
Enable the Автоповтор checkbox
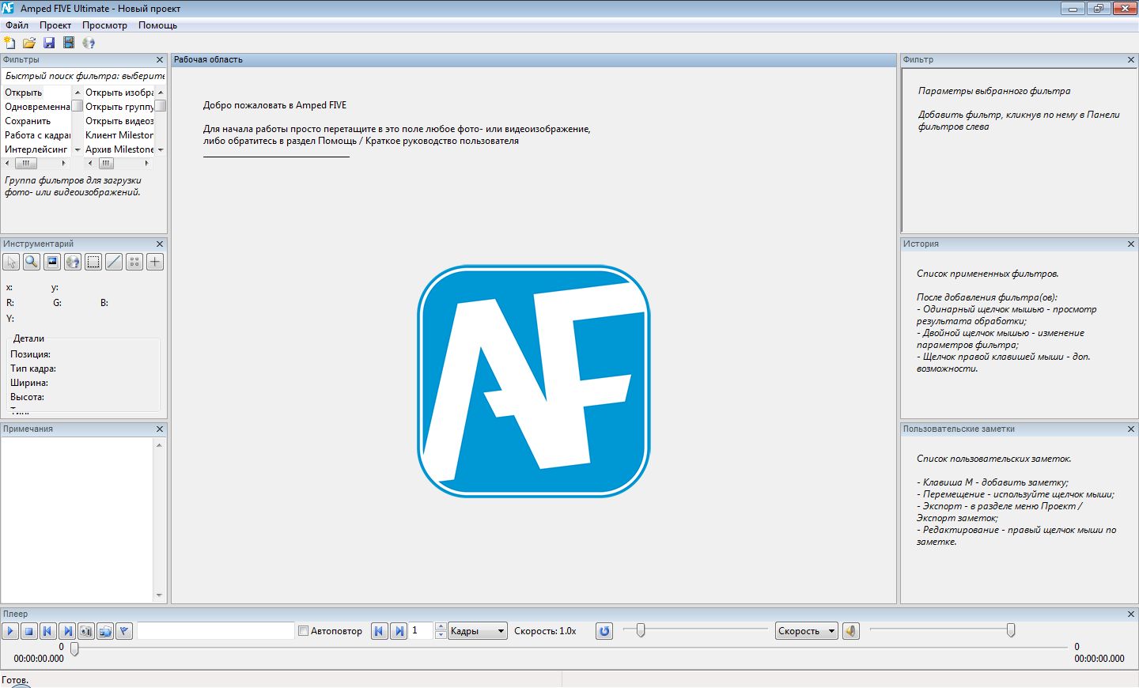[x=303, y=631]
